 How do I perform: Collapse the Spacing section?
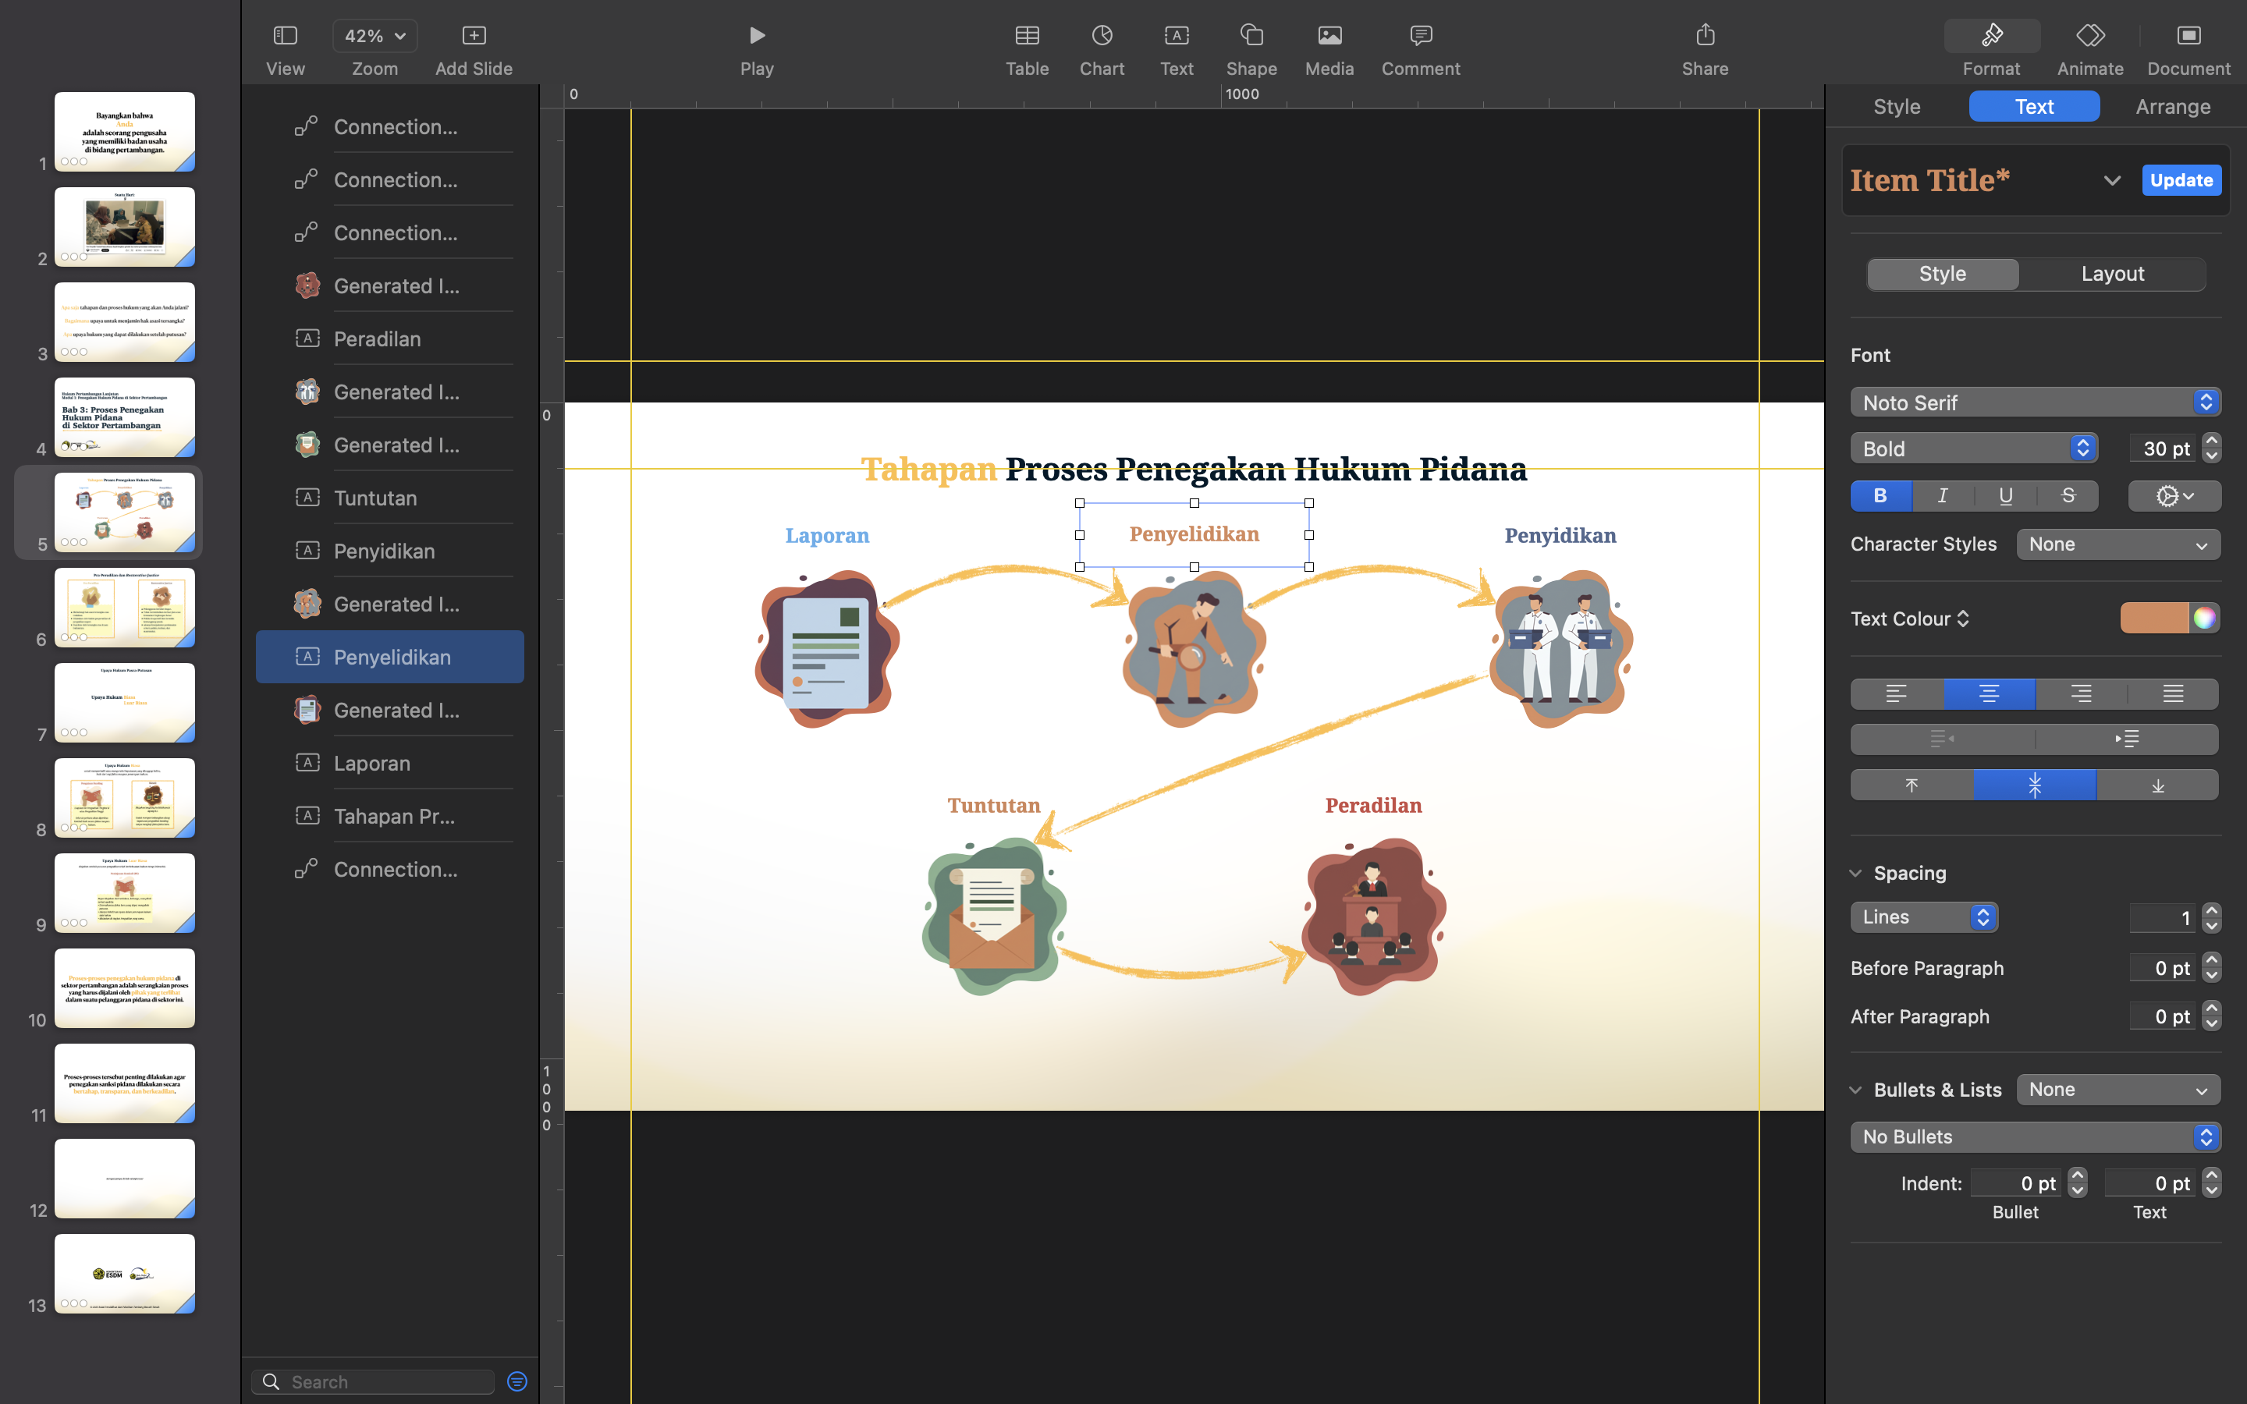[1855, 873]
